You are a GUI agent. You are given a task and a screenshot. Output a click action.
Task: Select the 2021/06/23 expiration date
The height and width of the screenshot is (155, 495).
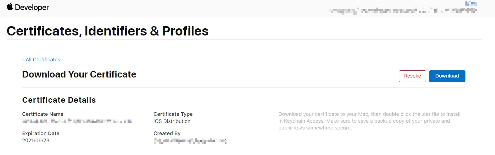[x=36, y=141]
